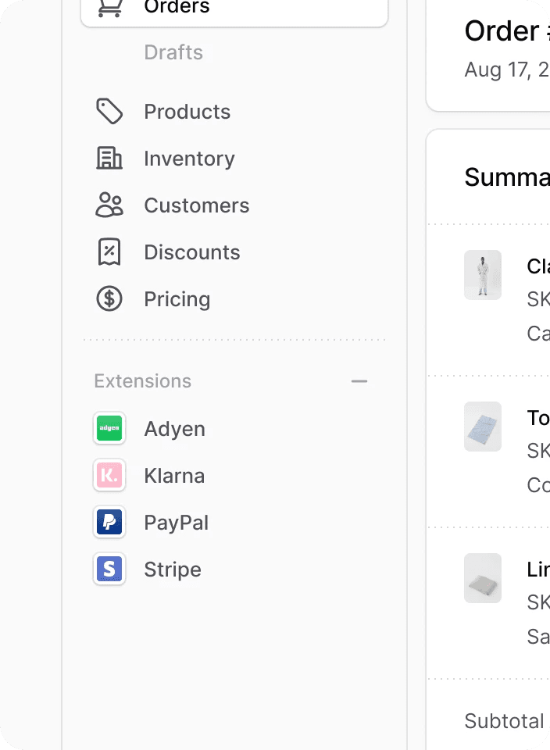
Task: Click the first product thumbnail in Summary
Action: (482, 275)
